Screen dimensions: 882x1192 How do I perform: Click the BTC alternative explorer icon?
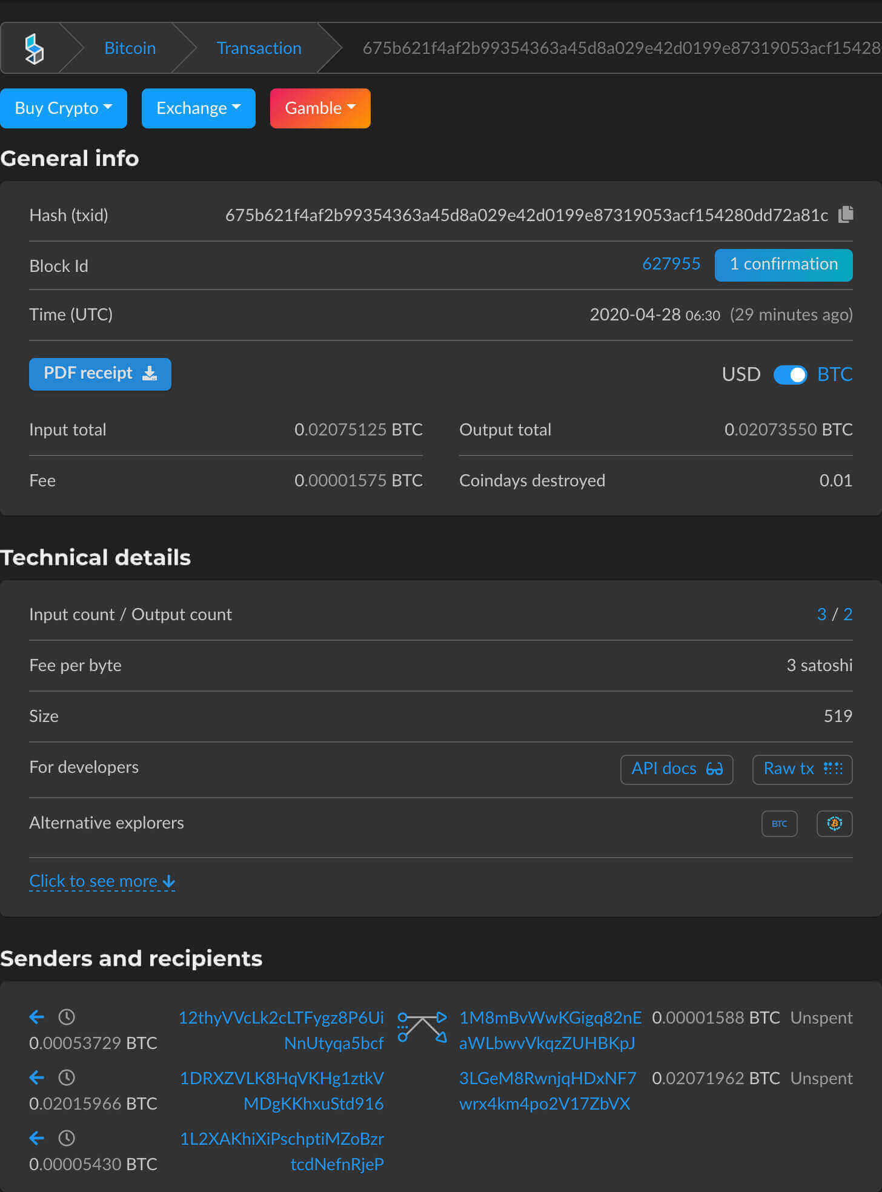tap(779, 824)
